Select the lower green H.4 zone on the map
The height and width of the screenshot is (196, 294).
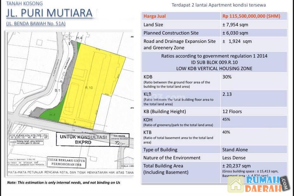click(x=52, y=115)
